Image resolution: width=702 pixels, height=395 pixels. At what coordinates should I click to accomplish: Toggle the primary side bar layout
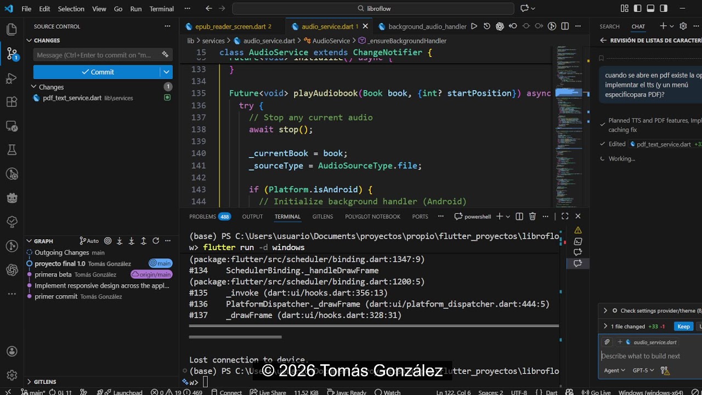click(x=637, y=8)
